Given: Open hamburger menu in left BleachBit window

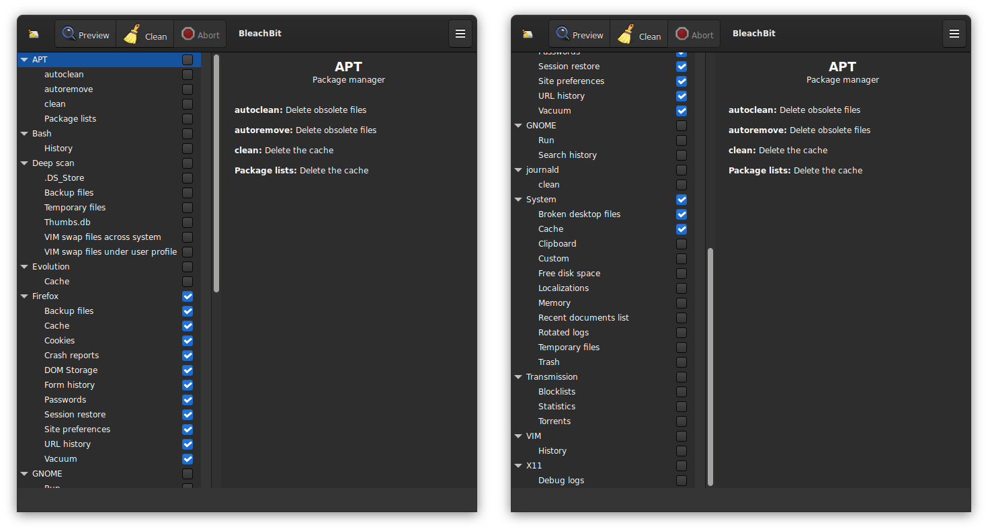Looking at the screenshot, I should pyautogui.click(x=460, y=34).
